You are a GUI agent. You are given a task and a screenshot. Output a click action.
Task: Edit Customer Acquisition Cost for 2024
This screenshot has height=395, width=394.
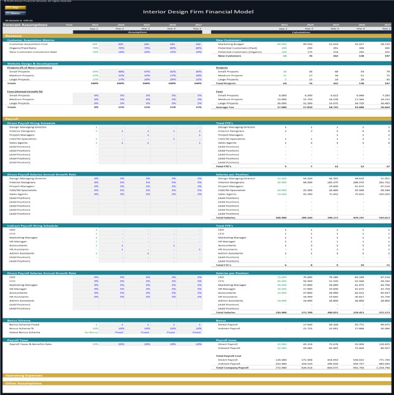112,44
